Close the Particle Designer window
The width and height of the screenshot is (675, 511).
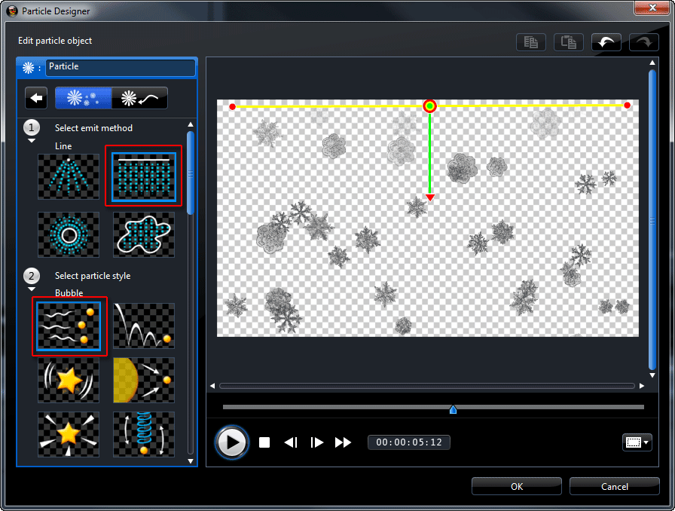[652, 8]
